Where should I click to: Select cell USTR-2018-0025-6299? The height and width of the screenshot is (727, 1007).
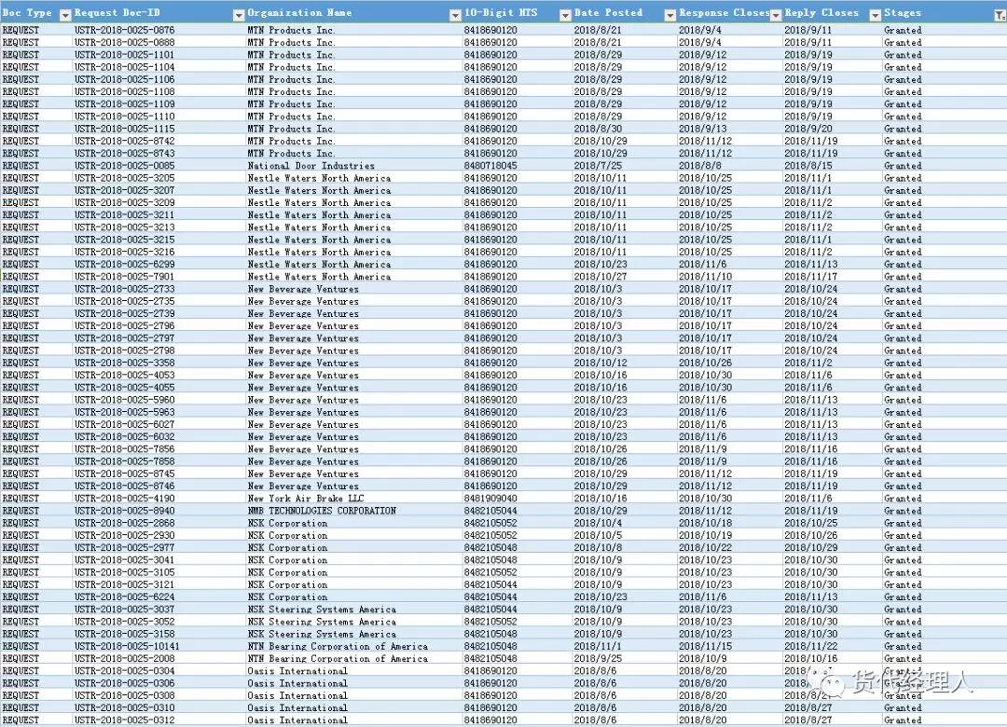coord(125,264)
